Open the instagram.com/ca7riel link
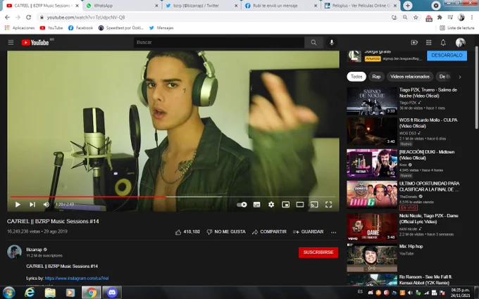 pyautogui.click(x=77, y=278)
